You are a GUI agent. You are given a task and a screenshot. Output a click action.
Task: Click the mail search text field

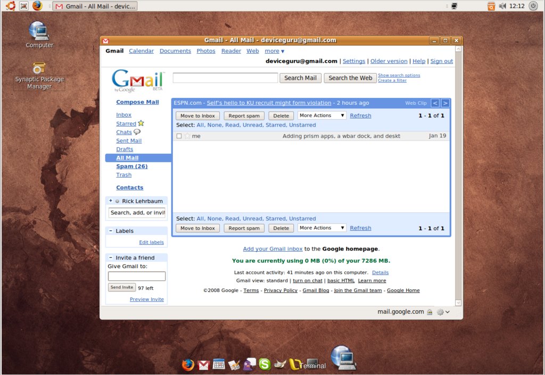225,78
